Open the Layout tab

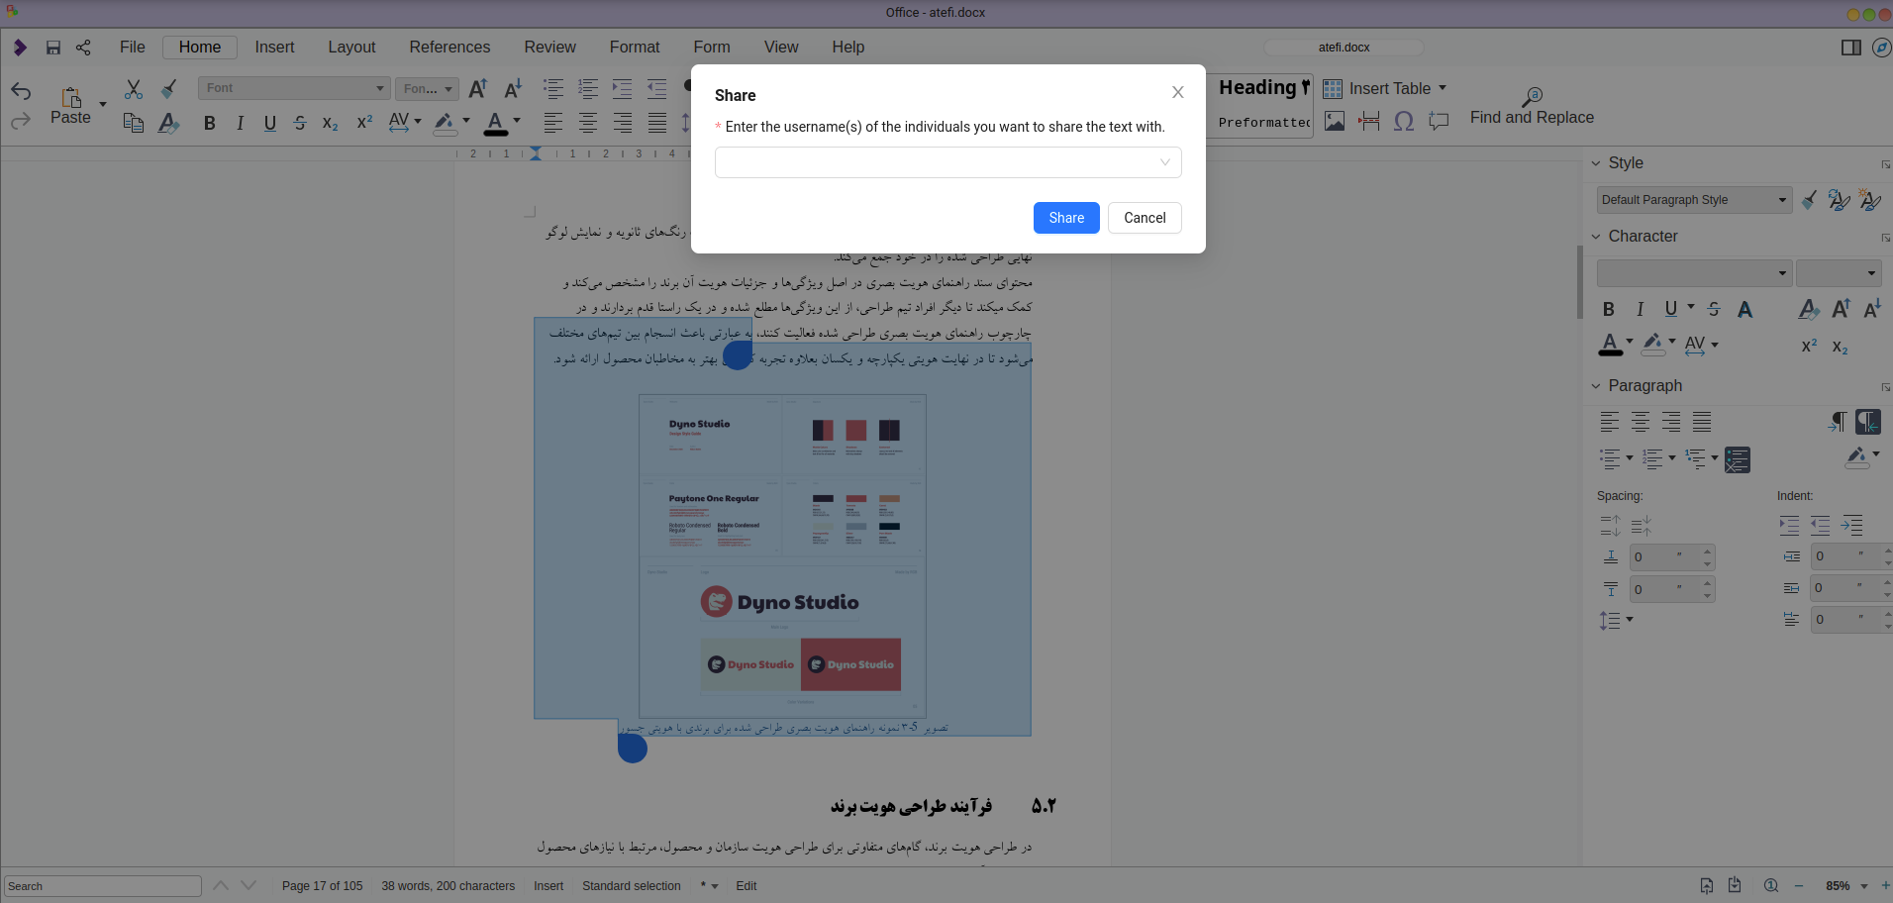tap(351, 48)
